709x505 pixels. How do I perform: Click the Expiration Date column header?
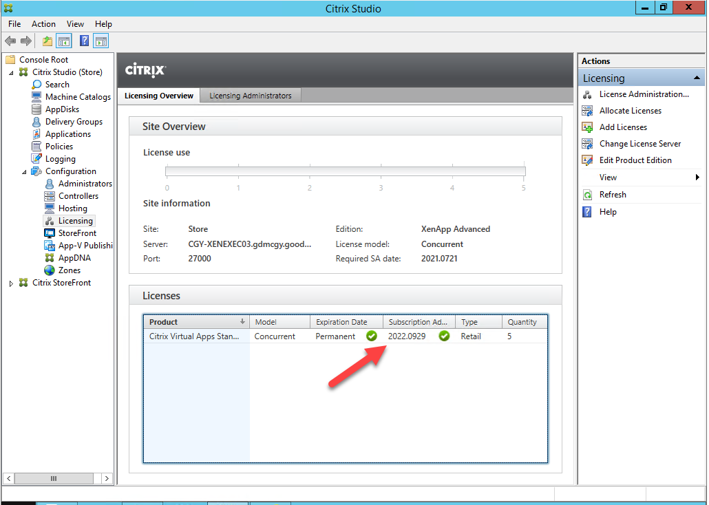[x=346, y=322]
